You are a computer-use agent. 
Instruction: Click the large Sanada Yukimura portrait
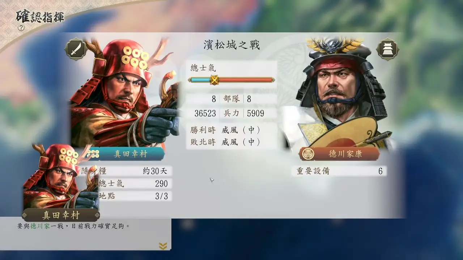click(x=125, y=93)
